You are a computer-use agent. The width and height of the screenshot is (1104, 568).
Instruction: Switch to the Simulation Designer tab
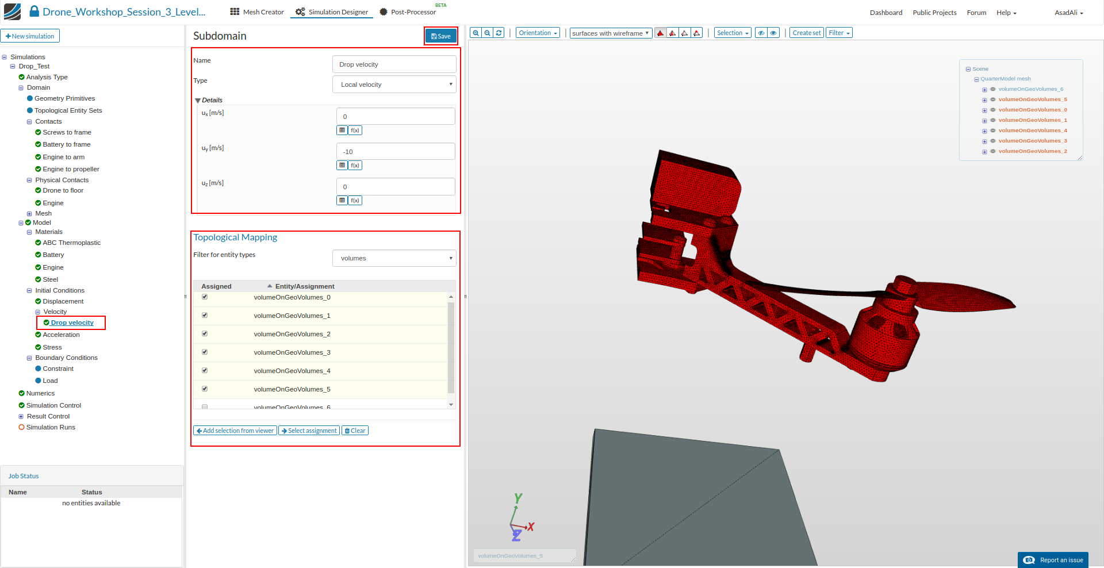[x=332, y=12]
